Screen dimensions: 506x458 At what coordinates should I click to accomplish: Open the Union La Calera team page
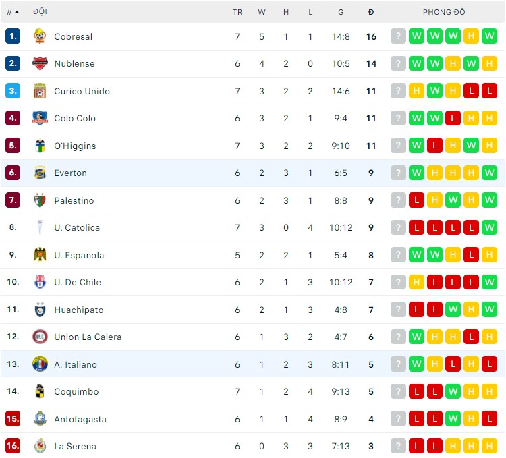[x=88, y=337]
